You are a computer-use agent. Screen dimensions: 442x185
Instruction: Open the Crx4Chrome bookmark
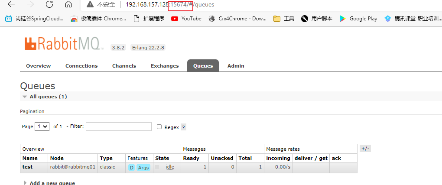tap(237, 19)
